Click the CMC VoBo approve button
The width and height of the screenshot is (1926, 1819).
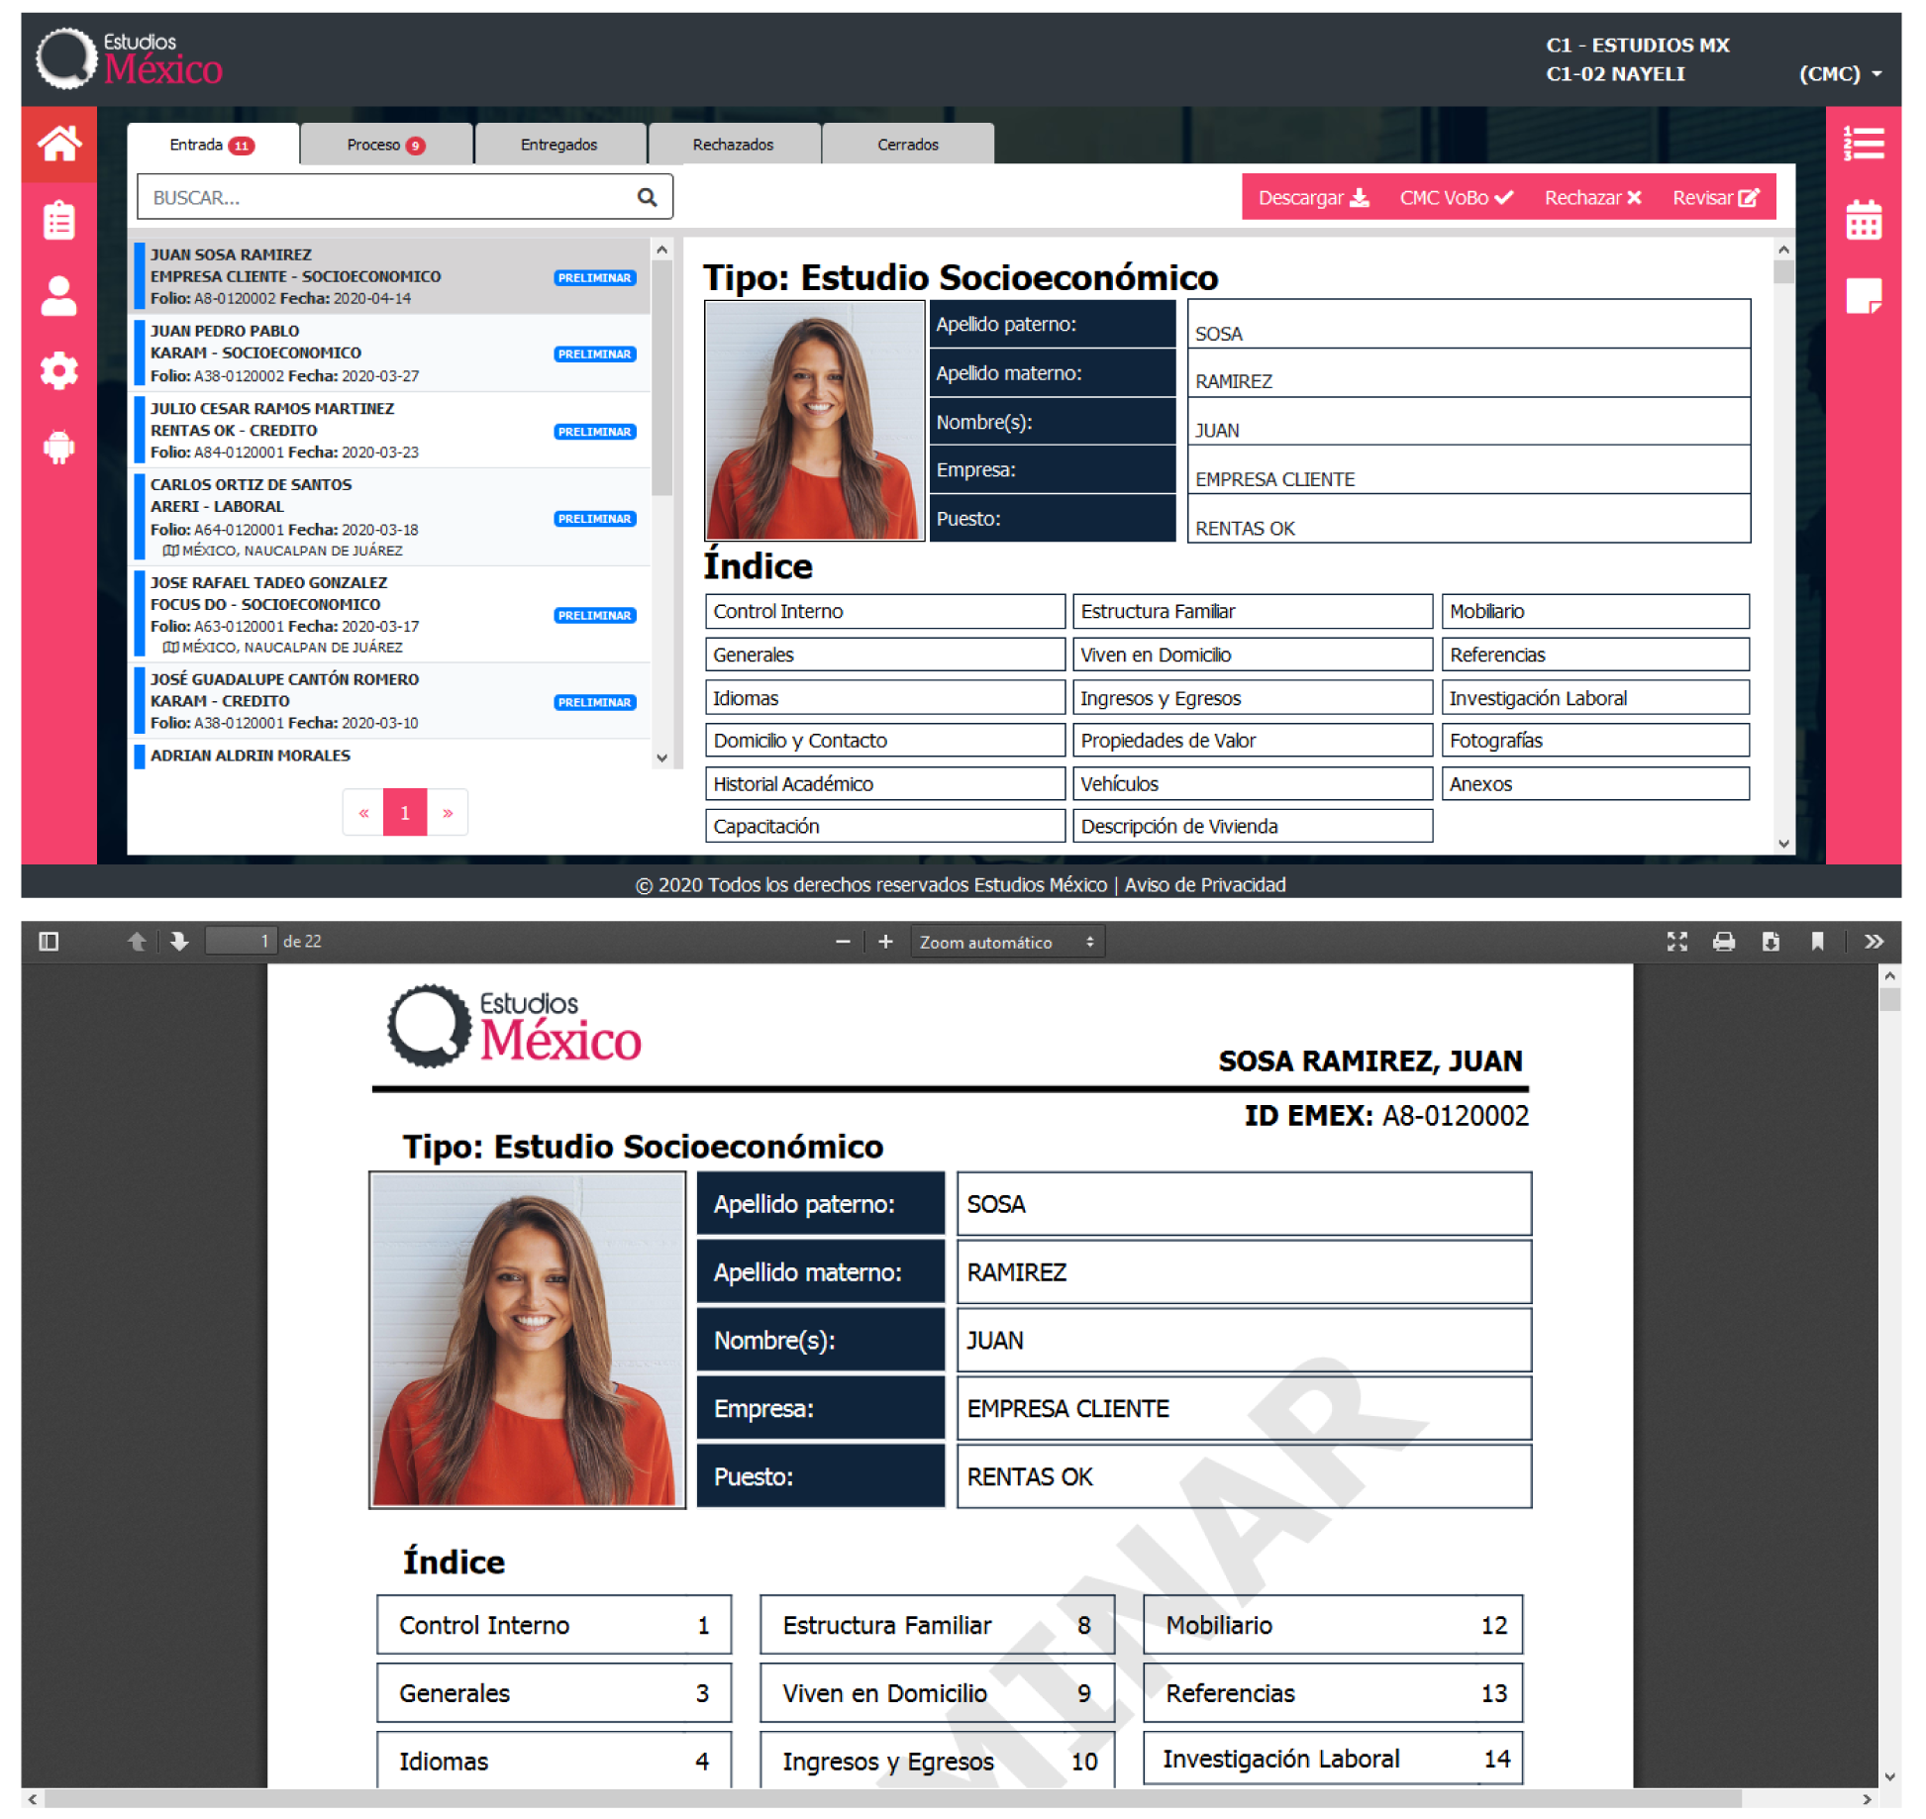1456,198
